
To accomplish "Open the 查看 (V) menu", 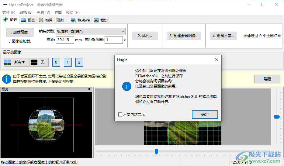I will click(43, 12).
